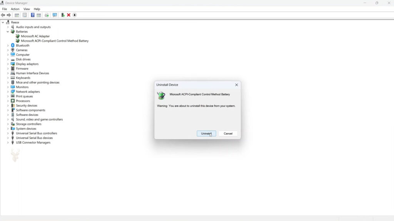Open the View menu
Image resolution: width=394 pixels, height=221 pixels.
click(x=27, y=9)
